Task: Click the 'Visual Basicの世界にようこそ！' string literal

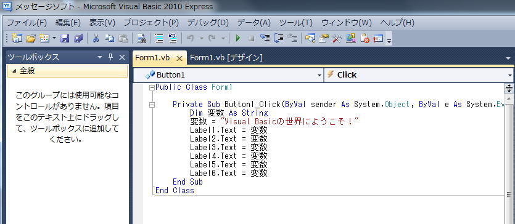Action: [289, 121]
